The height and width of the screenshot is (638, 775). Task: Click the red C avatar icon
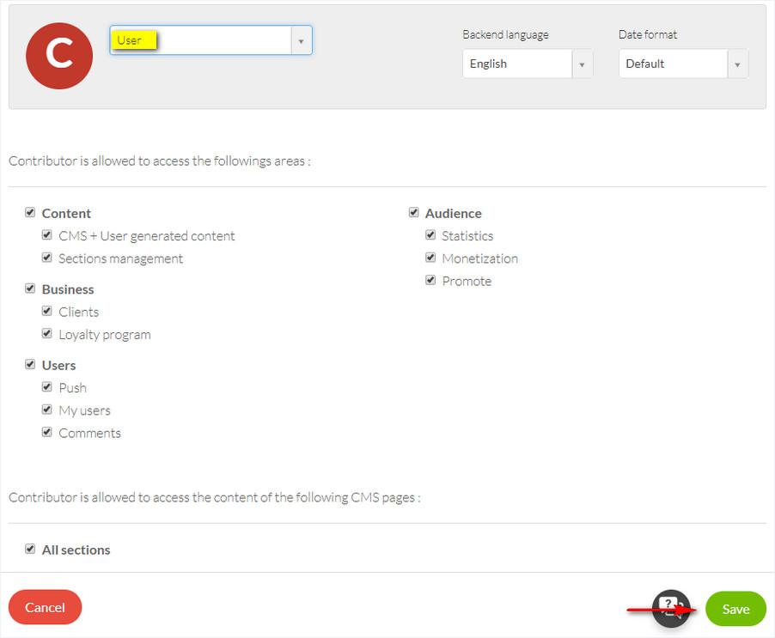click(59, 56)
